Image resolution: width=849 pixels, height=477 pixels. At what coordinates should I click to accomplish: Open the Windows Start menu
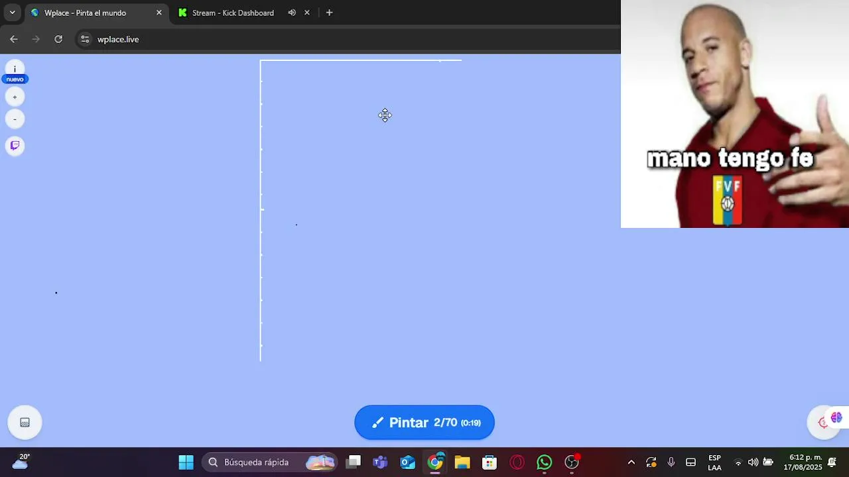[x=186, y=462]
